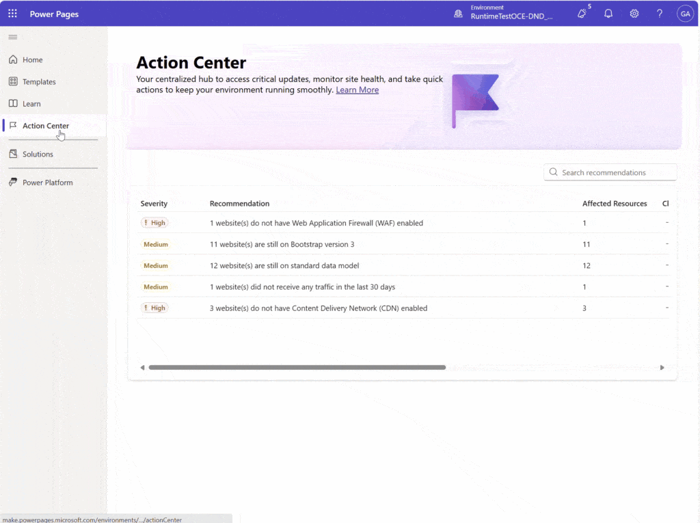Click the Affected Resources column header
Screen dimensions: 700x523
tap(615, 203)
